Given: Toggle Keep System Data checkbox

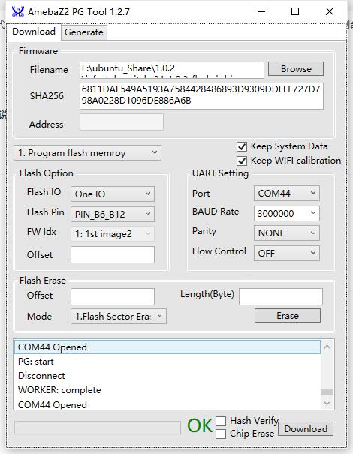Looking at the screenshot, I should (242, 146).
